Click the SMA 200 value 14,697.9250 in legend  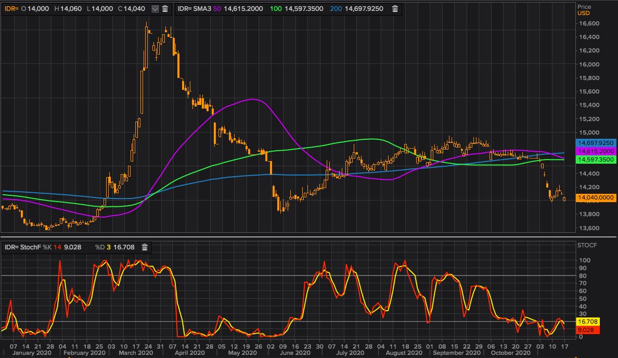coord(364,9)
